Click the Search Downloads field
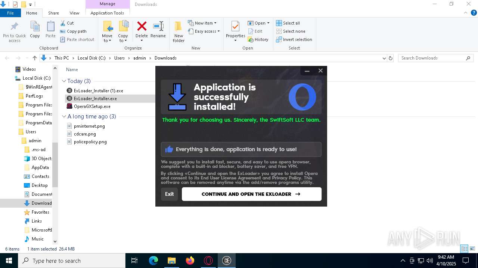The height and width of the screenshot is (268, 478). 435,58
